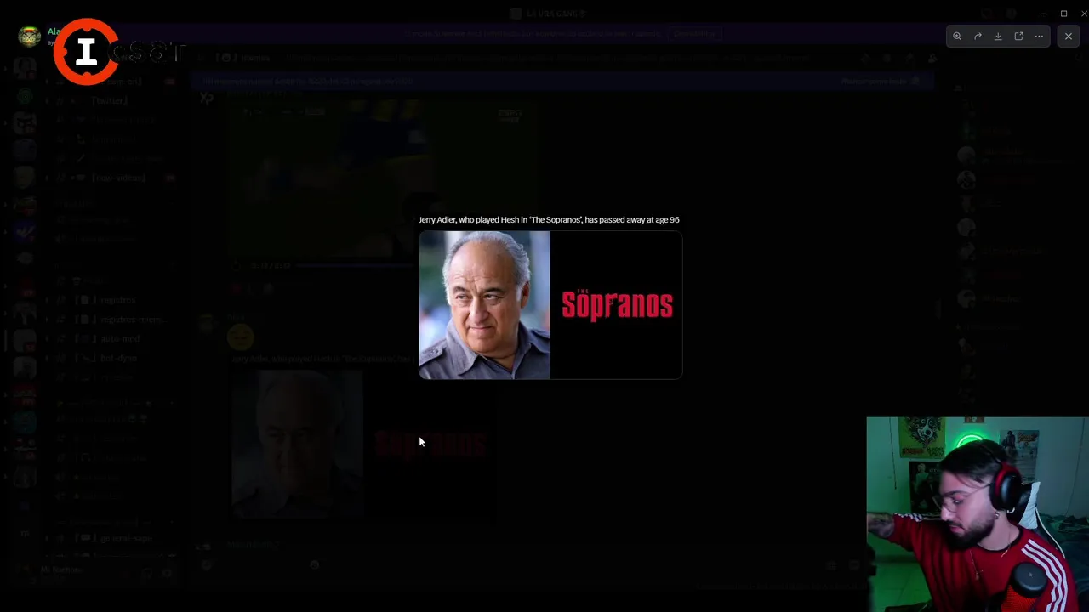Zoom in on the image with magnifier icon

tap(957, 37)
